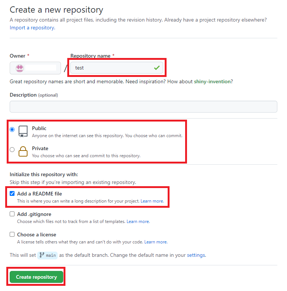
Task: Click the Public repository book icon
Action: pos(23,132)
